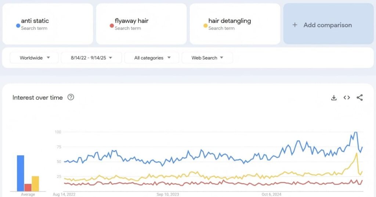The width and height of the screenshot is (376, 197).
Task: Edit the anti static search term
Action: coord(35,21)
